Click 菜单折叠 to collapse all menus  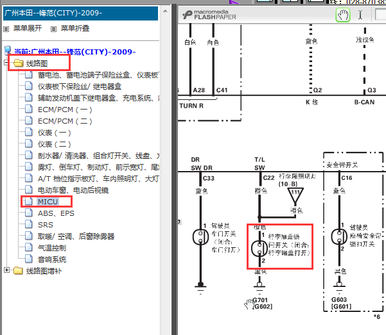[x=75, y=28]
